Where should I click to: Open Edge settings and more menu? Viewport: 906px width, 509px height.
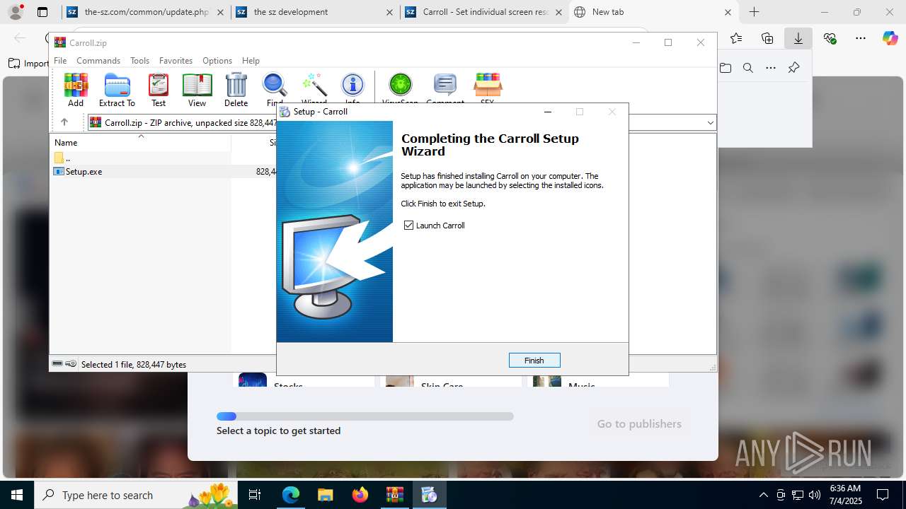tap(861, 38)
